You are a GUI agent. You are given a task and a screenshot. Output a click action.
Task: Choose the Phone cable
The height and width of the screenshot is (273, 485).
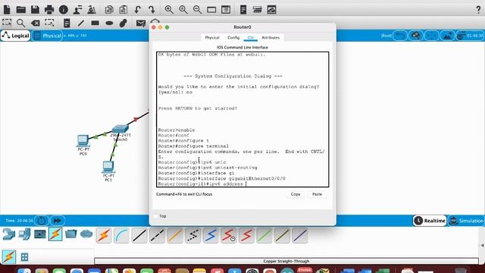(x=193, y=236)
